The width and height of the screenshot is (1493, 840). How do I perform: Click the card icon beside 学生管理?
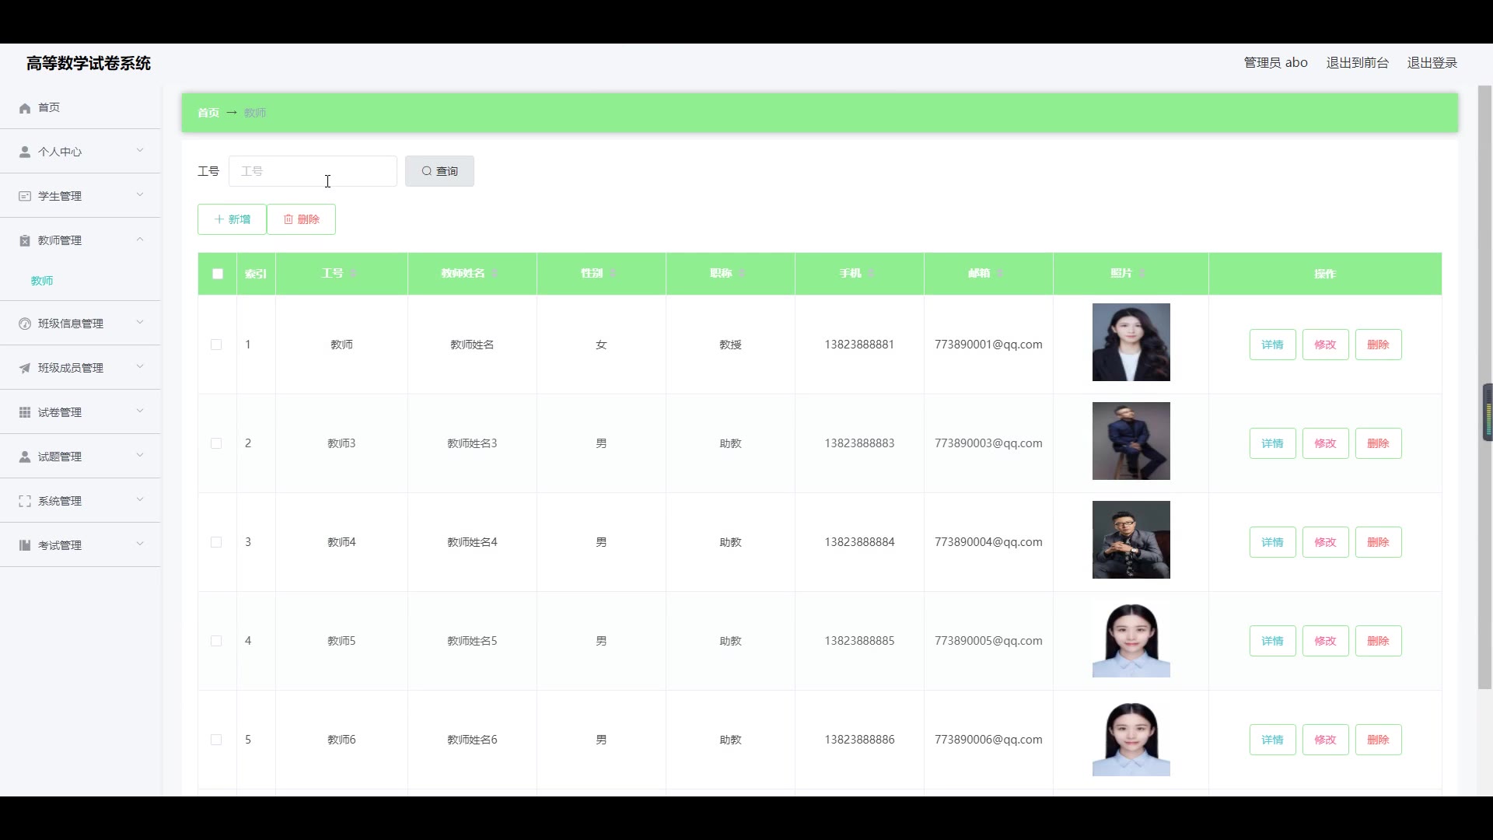pos(25,196)
